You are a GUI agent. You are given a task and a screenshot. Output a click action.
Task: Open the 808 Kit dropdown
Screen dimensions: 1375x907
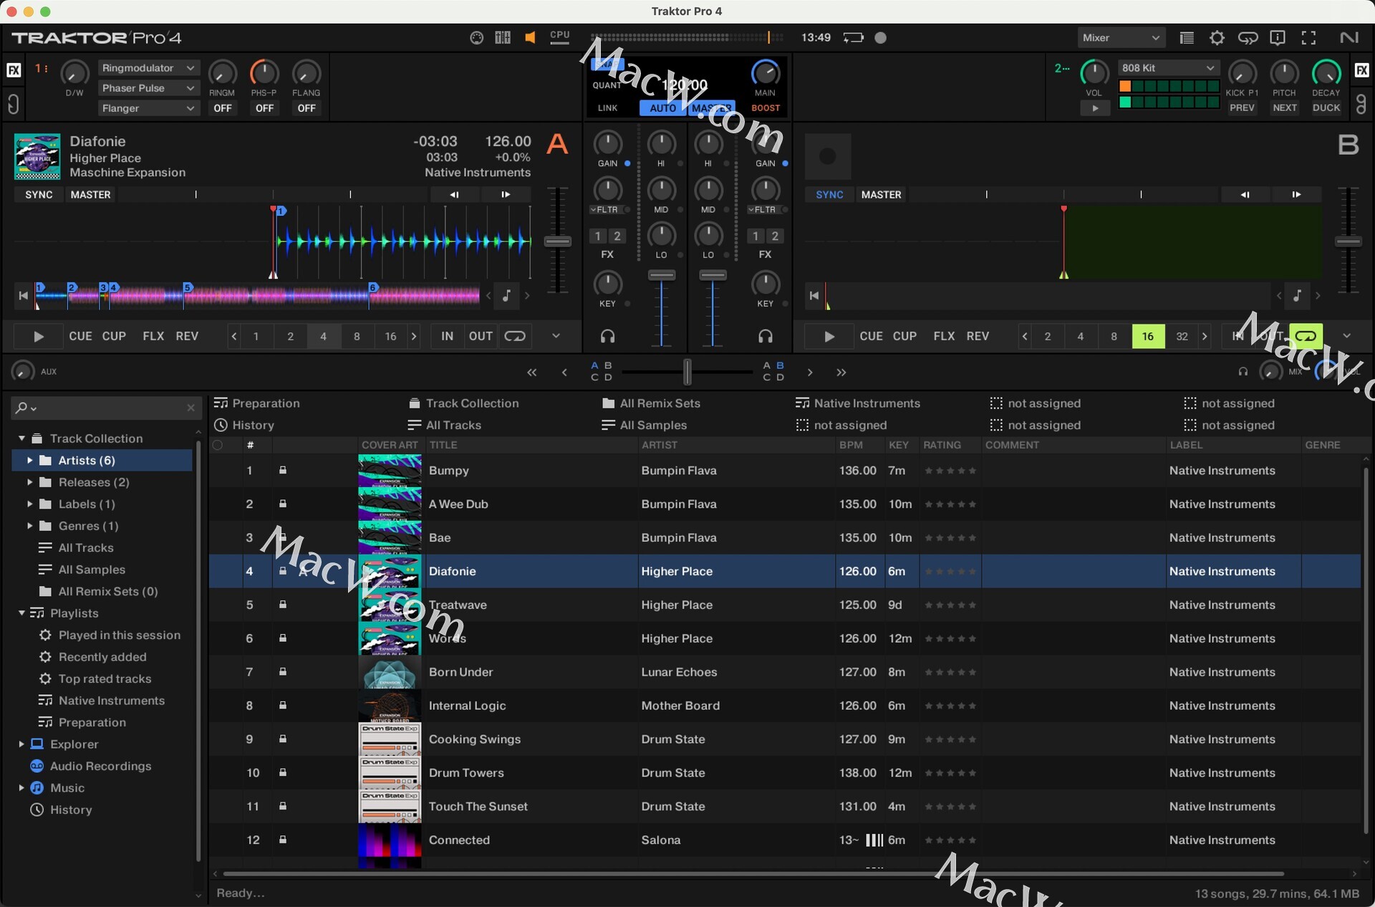[1168, 68]
